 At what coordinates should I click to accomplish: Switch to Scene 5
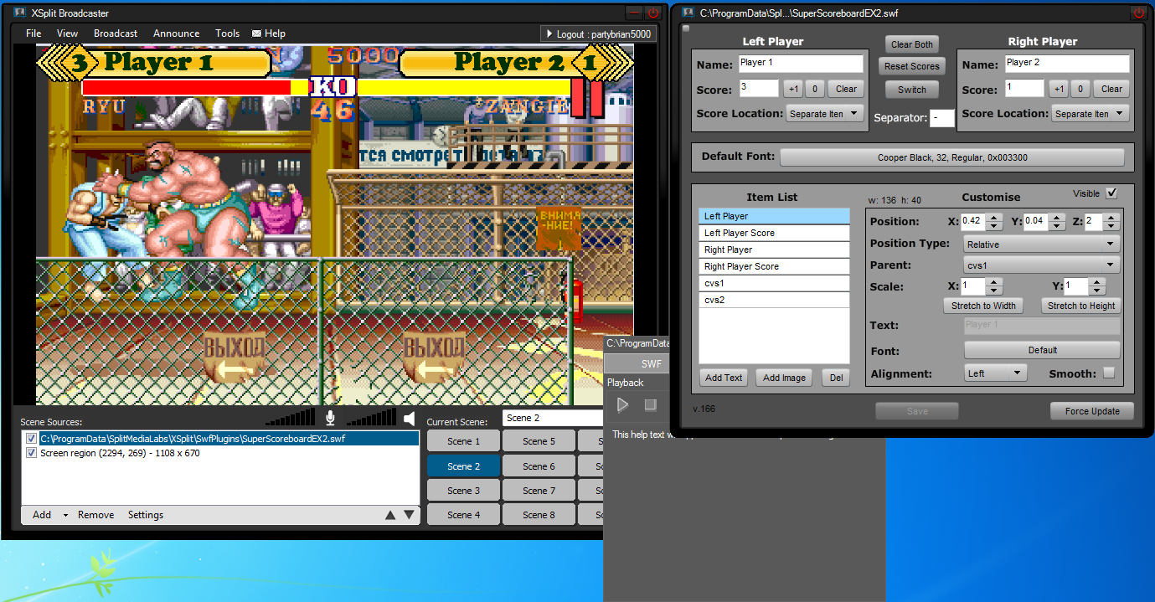(539, 441)
